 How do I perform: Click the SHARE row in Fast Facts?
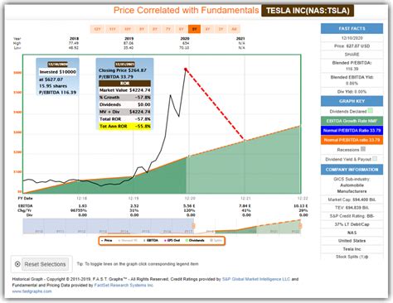(x=352, y=55)
